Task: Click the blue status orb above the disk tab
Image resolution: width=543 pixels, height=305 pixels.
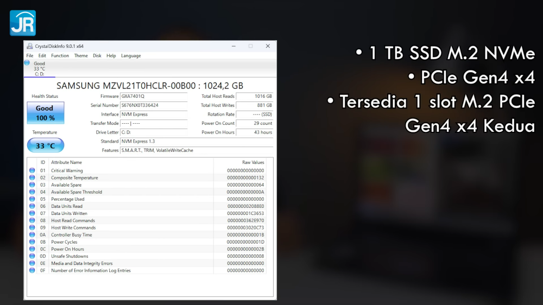Action: click(x=27, y=62)
